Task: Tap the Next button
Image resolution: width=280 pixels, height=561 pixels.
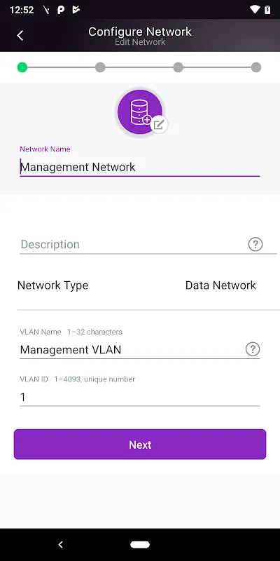Action: [140, 445]
